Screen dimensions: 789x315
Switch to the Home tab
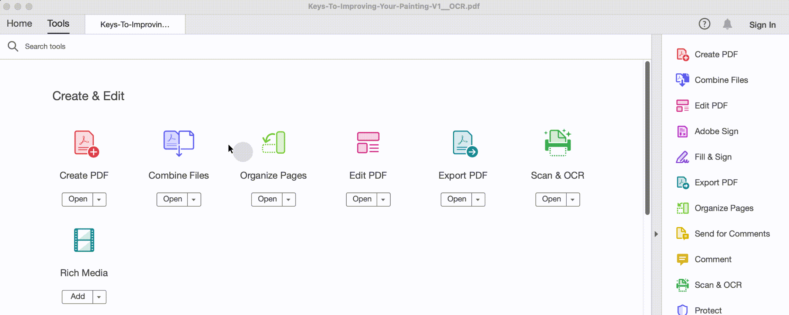click(19, 24)
